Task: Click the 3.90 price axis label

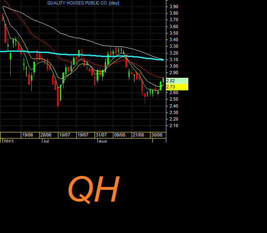Action: pyautogui.click(x=174, y=7)
